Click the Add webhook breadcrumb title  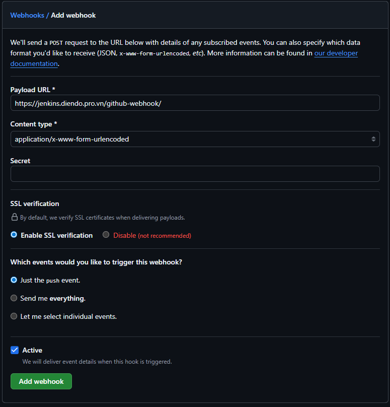pos(73,15)
